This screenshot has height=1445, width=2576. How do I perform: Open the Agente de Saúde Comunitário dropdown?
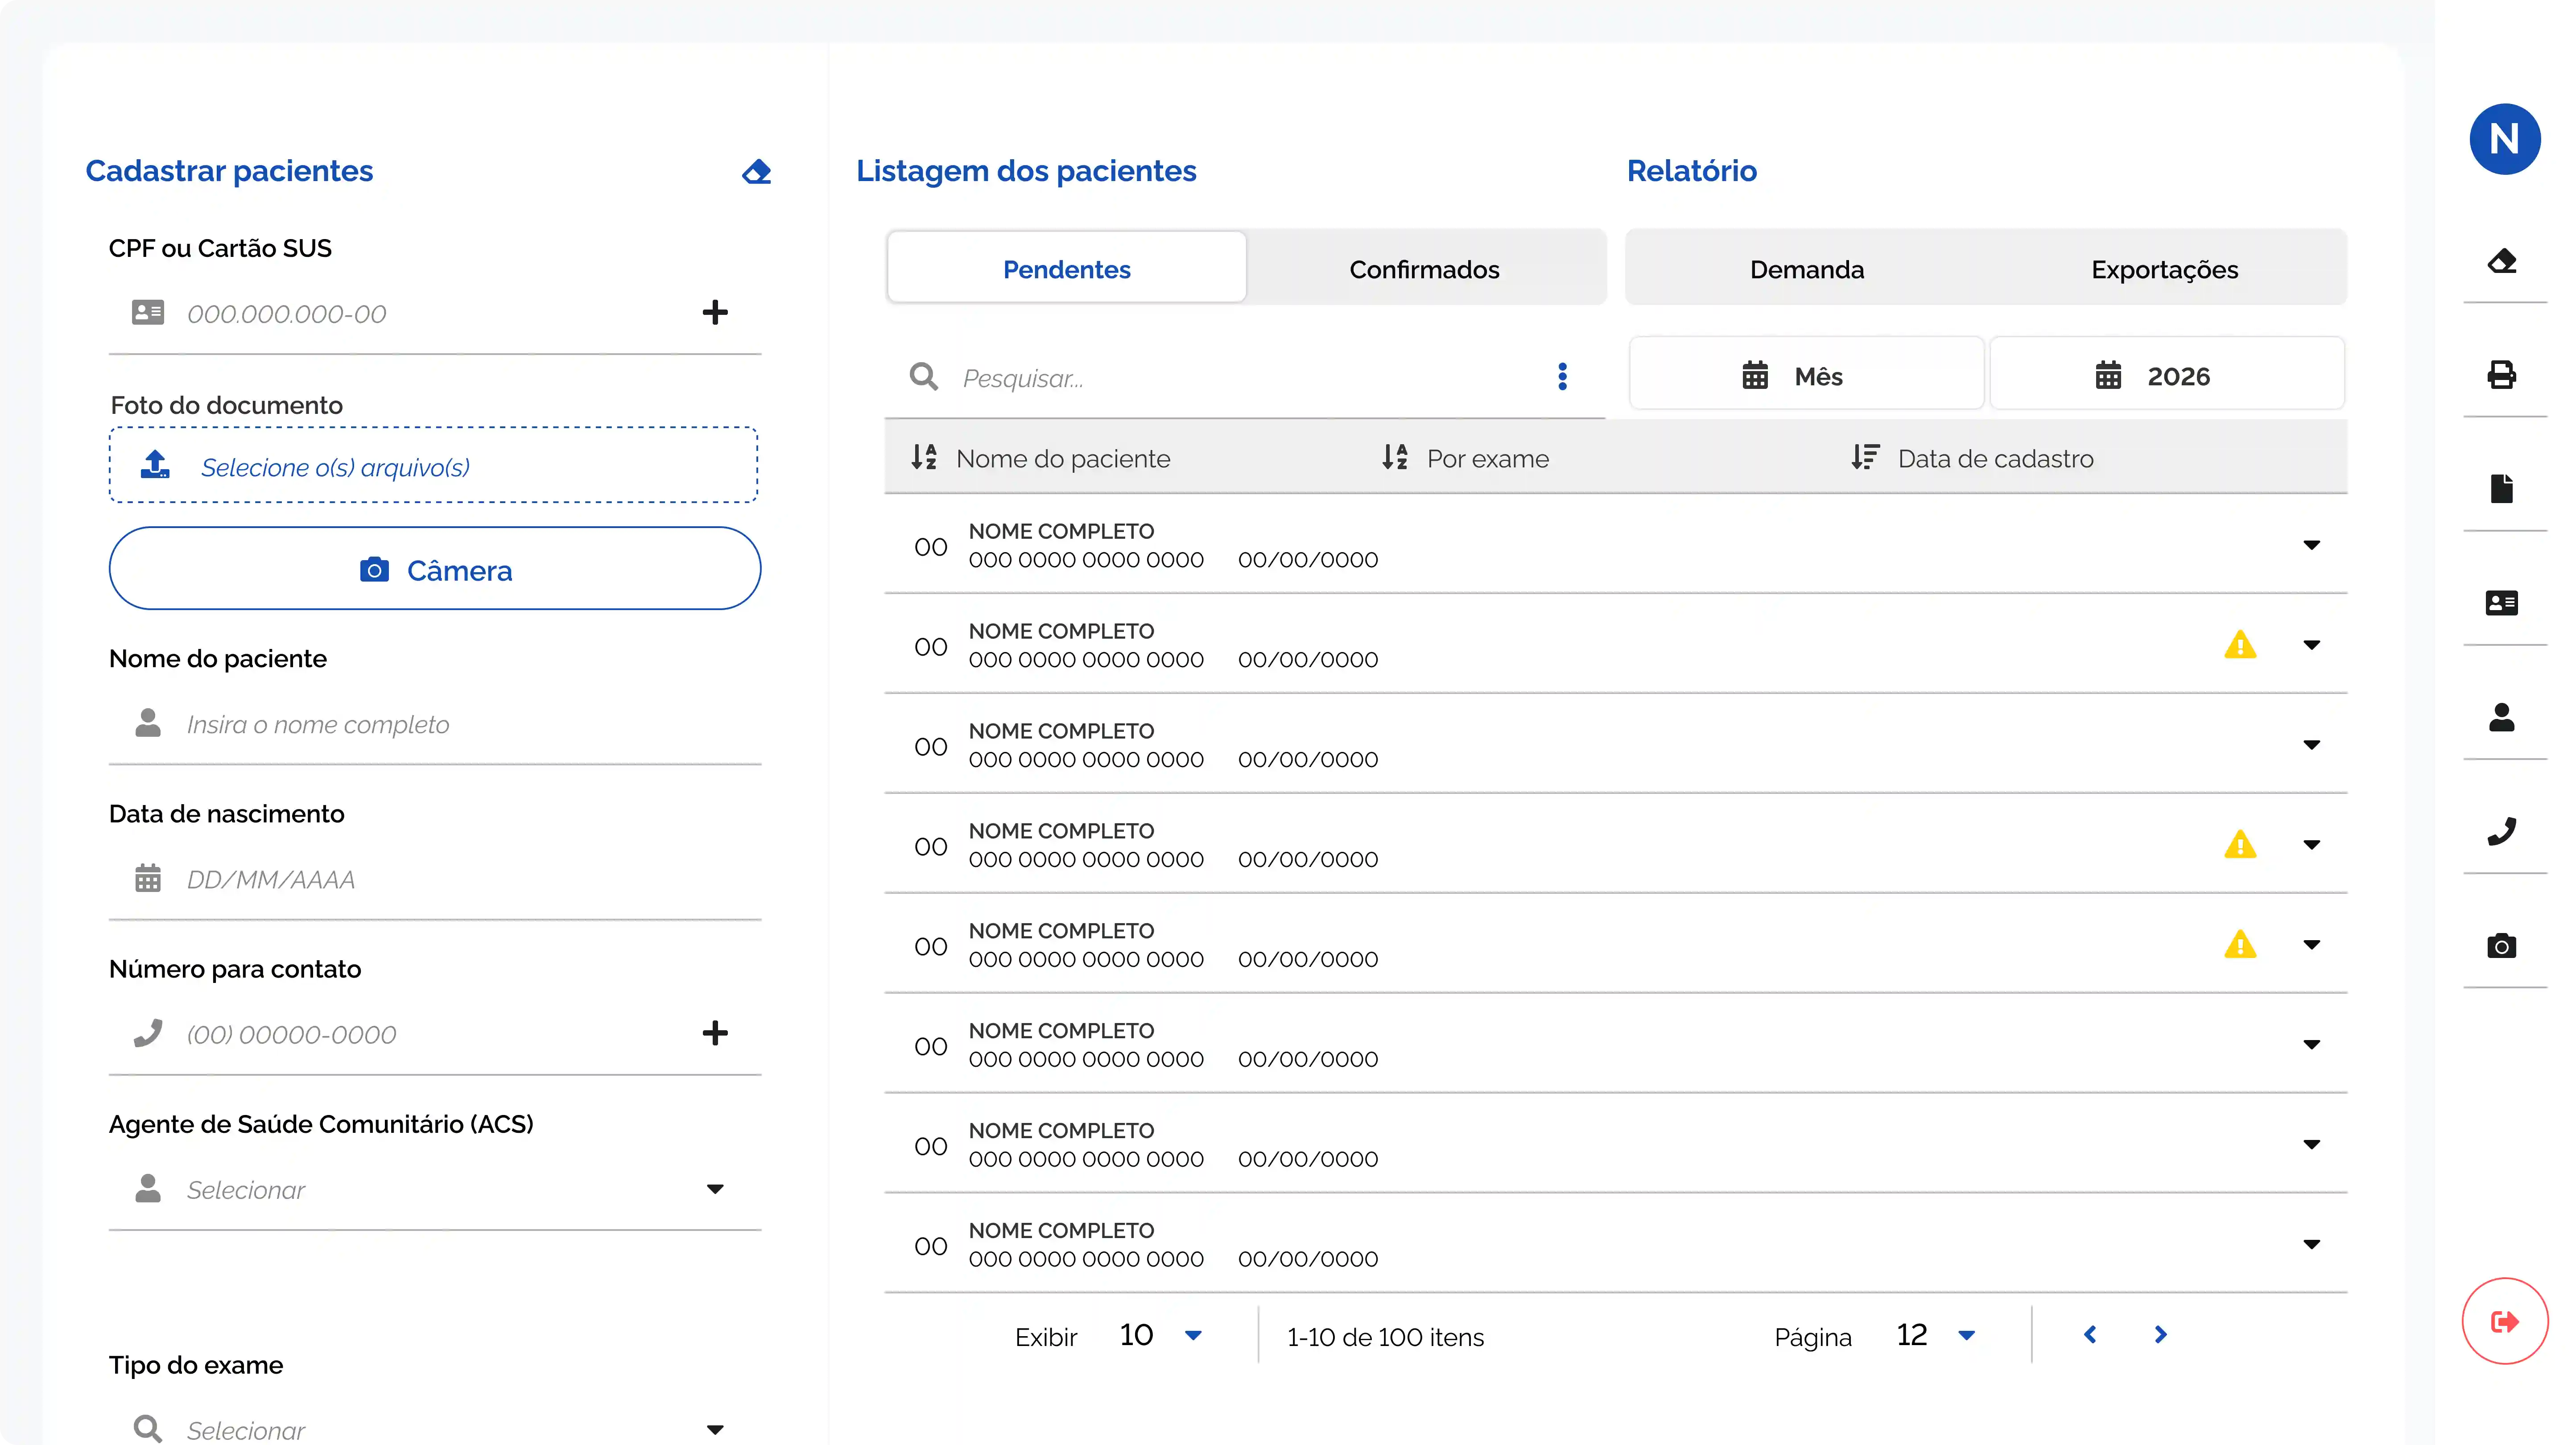714,1189
